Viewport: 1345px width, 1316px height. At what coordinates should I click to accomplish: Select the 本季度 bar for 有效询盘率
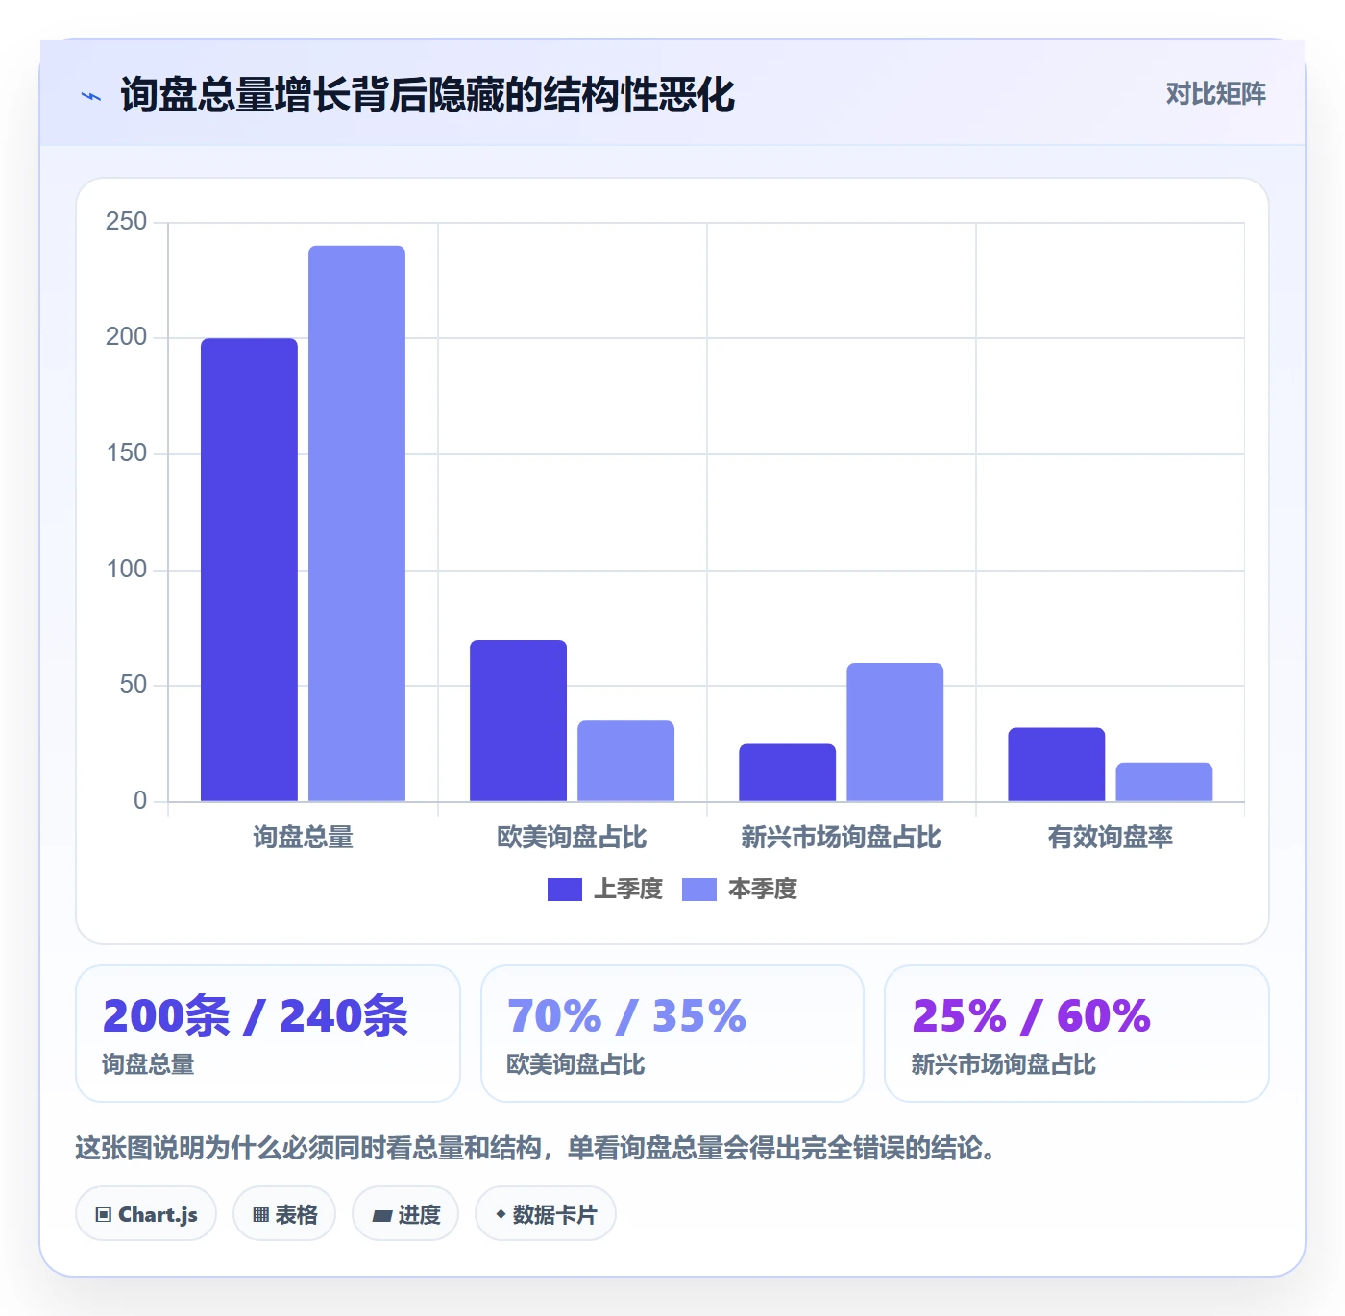[1163, 782]
